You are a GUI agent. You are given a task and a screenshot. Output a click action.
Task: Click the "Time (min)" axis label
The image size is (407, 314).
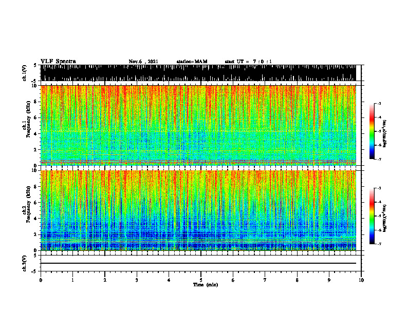(x=206, y=285)
